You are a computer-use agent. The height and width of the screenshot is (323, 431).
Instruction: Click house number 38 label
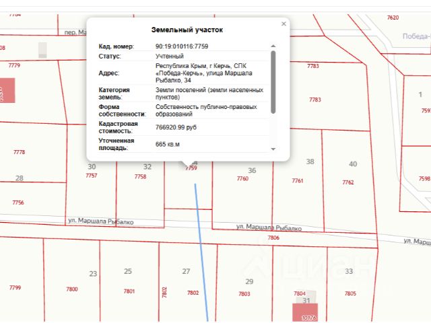coord(310,161)
